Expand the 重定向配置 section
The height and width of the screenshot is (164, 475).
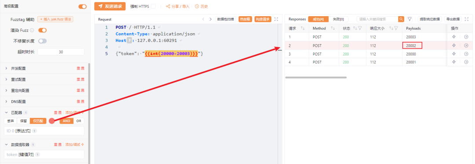tap(6, 91)
